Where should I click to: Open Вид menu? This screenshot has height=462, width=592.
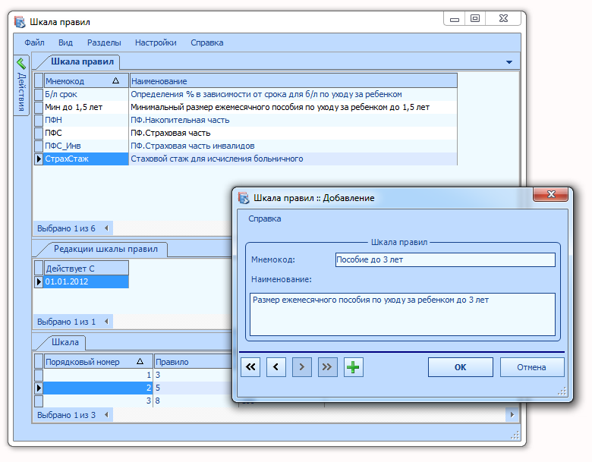pos(65,42)
